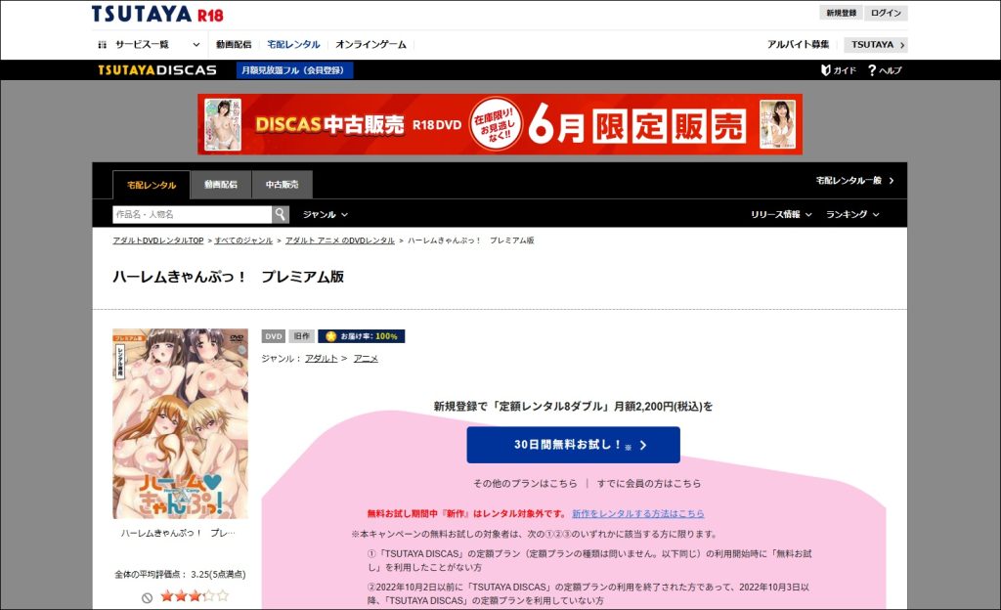Select the 動画配信 tab in black bar

pyautogui.click(x=220, y=185)
